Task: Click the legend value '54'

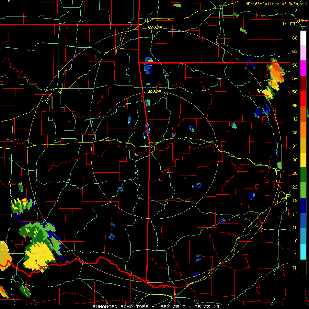Action: coord(295,78)
